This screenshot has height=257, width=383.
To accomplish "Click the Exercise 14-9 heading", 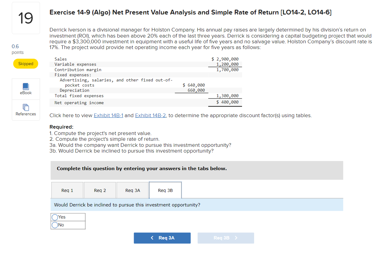I will coord(190,12).
